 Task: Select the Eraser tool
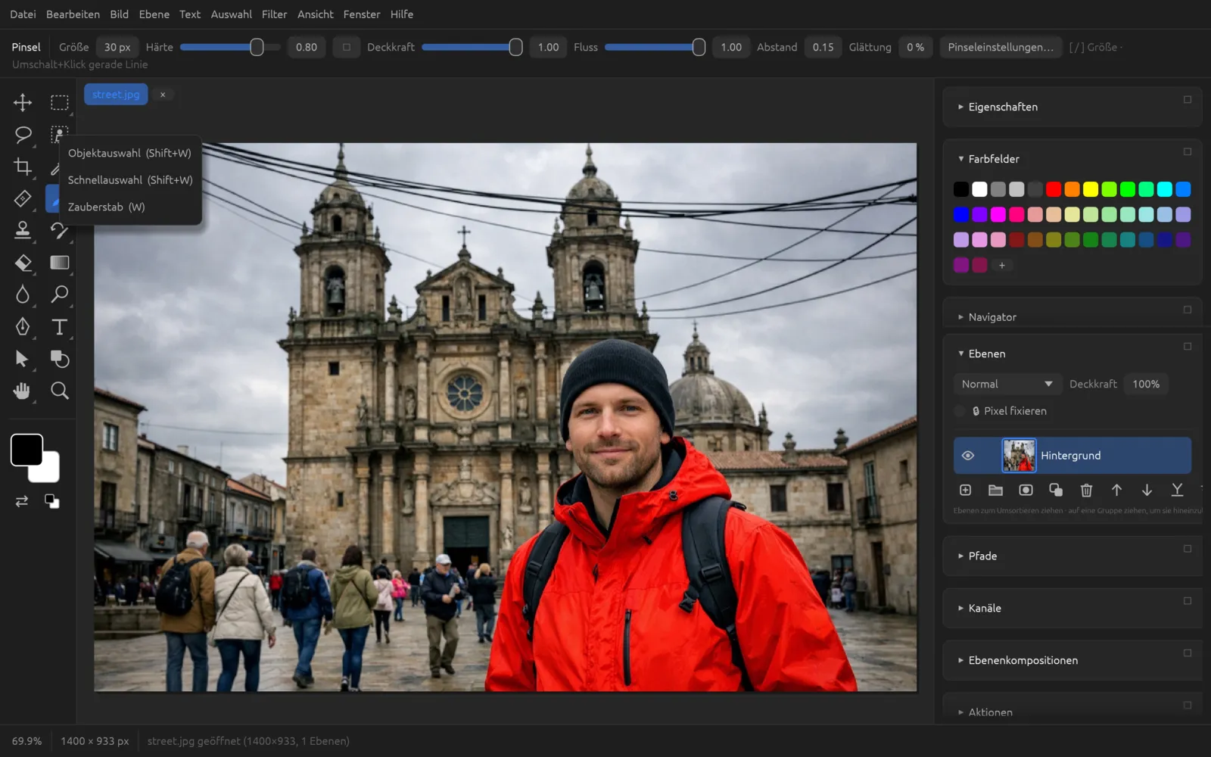[23, 263]
